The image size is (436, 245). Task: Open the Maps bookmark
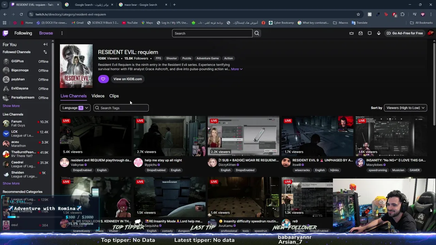(147, 23)
